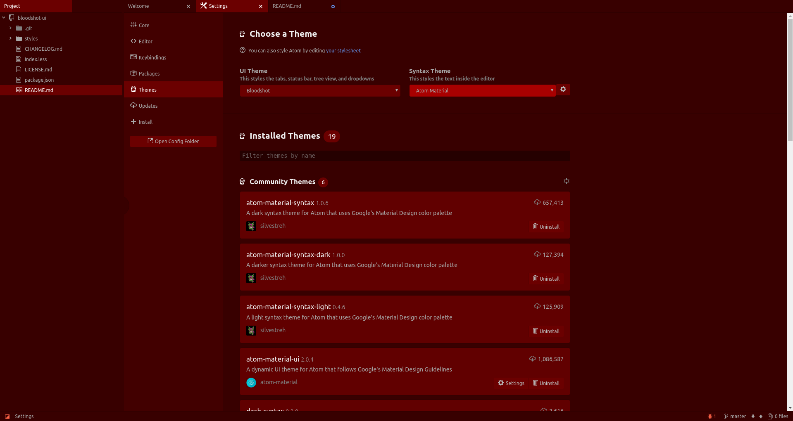Click download icon beside 1,086,587

point(533,359)
